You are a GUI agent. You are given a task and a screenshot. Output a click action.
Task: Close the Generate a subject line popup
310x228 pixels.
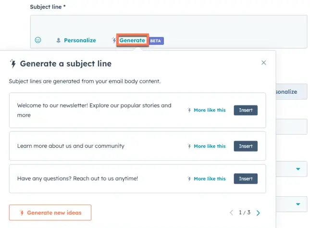coord(263,63)
